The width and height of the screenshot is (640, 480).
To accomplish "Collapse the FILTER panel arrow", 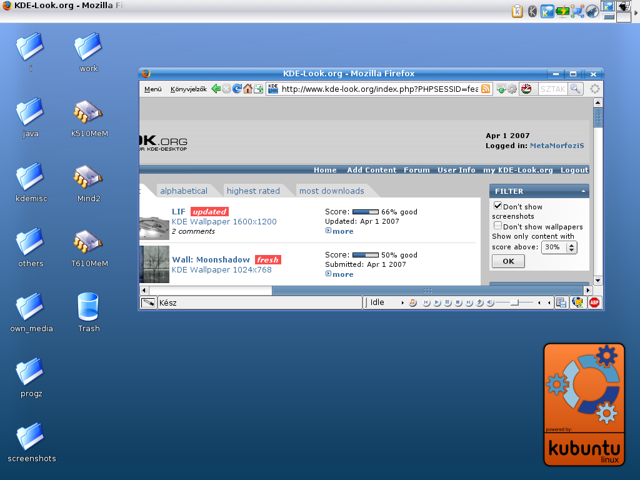I will coord(583,191).
